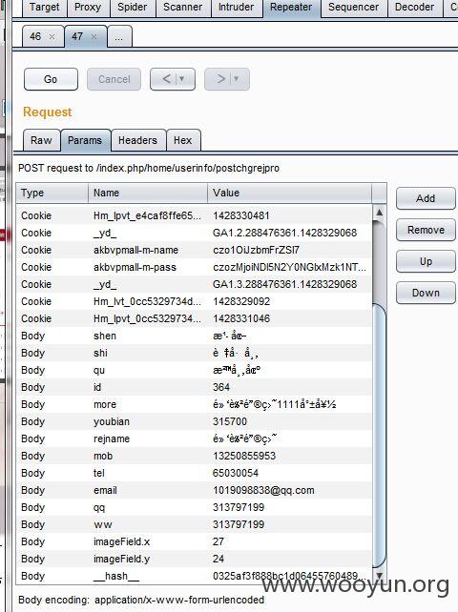
Task: Sort by the Name column header
Action: point(148,193)
